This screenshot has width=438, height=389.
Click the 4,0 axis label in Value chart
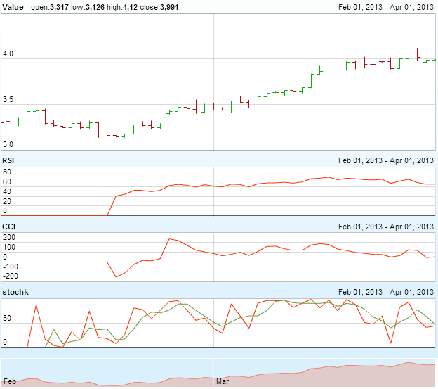point(8,53)
